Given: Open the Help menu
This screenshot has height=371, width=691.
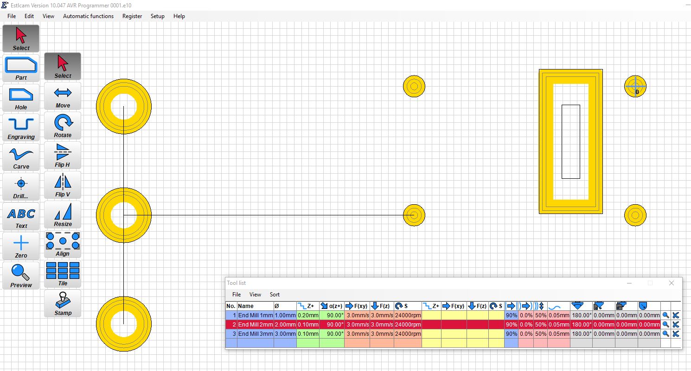Looking at the screenshot, I should (x=179, y=16).
